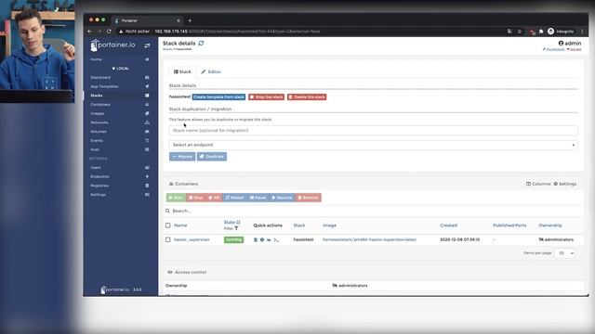This screenshot has height=334, width=595.
Task: Click Create template from stack button
Action: 218,96
